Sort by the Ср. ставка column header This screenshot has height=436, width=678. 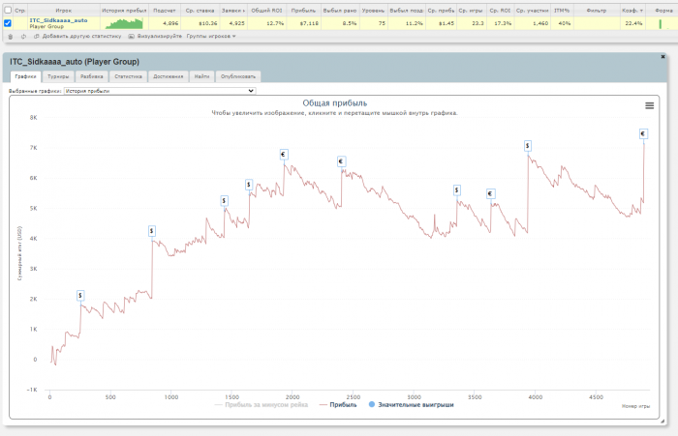(x=200, y=11)
